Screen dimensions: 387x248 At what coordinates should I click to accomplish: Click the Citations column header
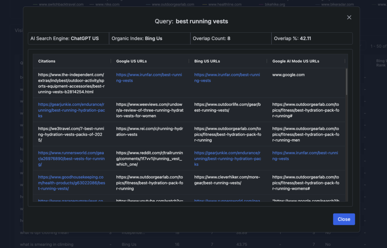point(47,61)
